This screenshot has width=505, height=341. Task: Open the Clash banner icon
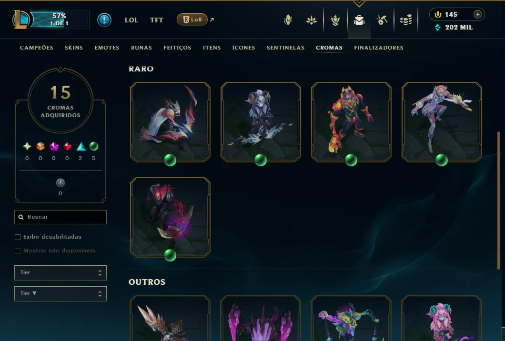[288, 20]
